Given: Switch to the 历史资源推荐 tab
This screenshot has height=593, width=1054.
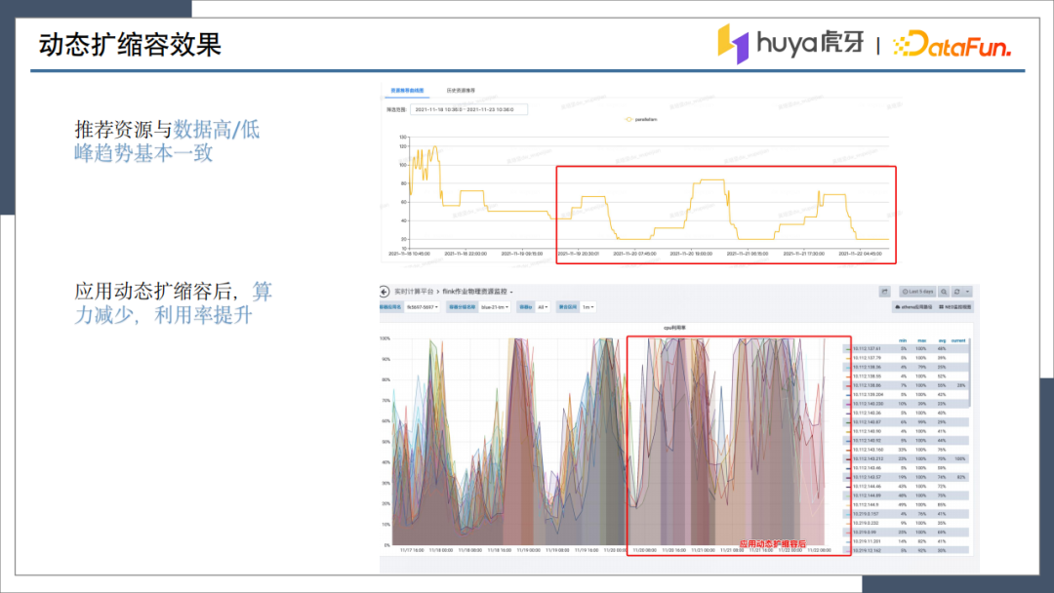Looking at the screenshot, I should pyautogui.click(x=461, y=90).
